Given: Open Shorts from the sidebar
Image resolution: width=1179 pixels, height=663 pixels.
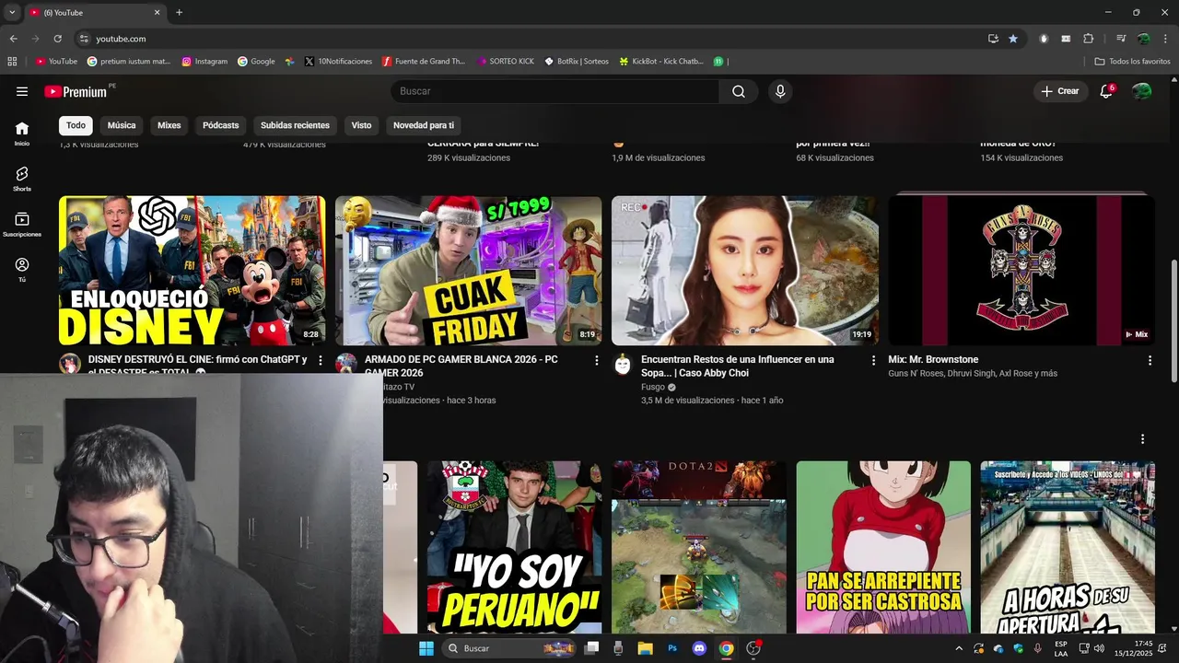Looking at the screenshot, I should click(22, 179).
